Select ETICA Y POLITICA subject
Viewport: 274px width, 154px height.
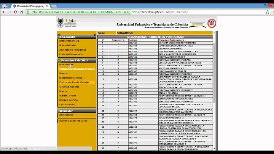pyautogui.click(x=168, y=93)
